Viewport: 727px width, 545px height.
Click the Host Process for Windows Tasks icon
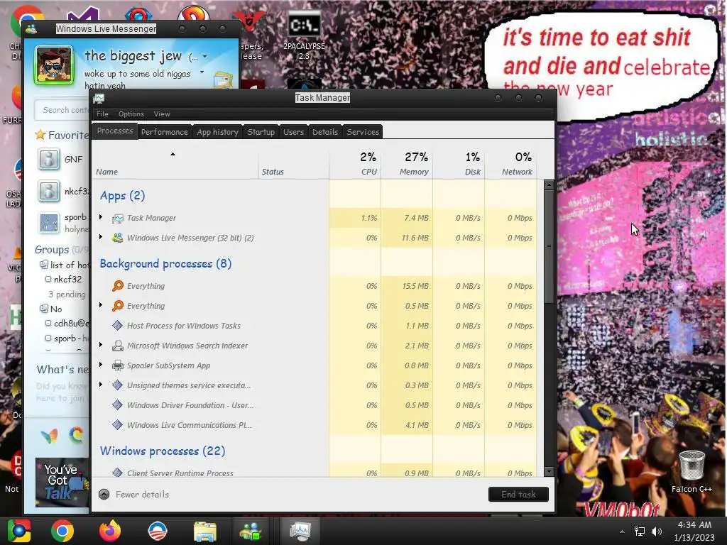pyautogui.click(x=118, y=326)
